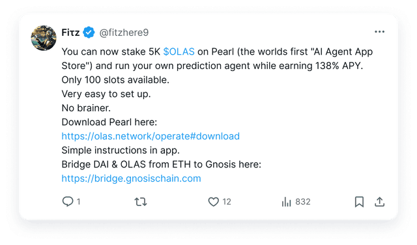The image size is (417, 245).
Task: Click the @fitzhere9 handle
Action: click(124, 33)
